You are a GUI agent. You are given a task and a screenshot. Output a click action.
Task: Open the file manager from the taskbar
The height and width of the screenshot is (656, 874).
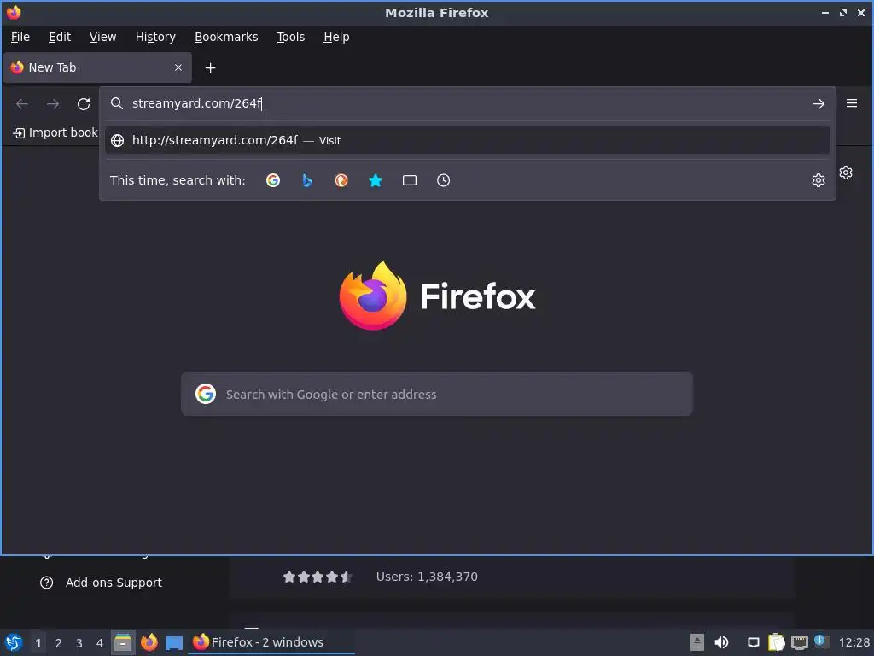[123, 642]
